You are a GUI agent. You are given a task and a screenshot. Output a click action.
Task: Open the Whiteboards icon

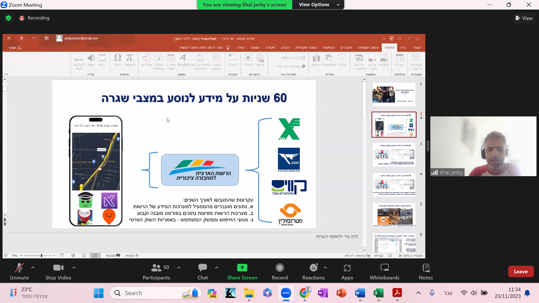(x=384, y=268)
